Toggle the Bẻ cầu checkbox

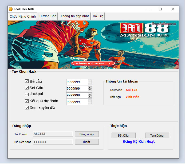(x=27, y=81)
